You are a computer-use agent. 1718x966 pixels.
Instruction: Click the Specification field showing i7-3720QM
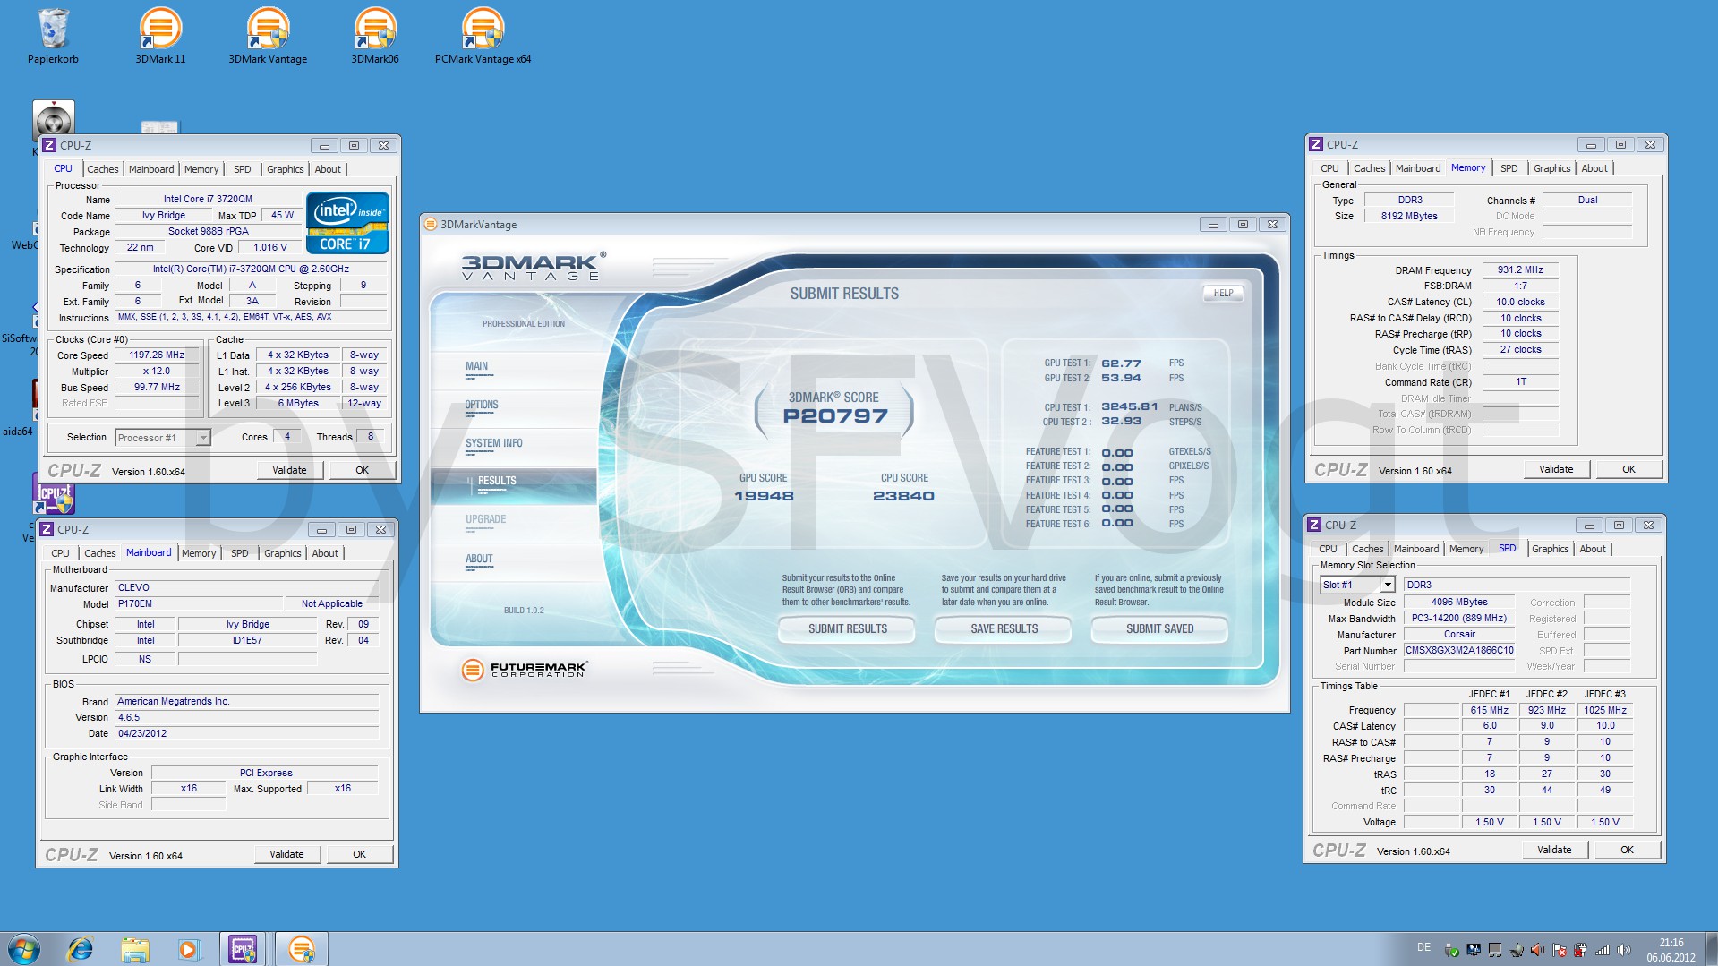[251, 269]
